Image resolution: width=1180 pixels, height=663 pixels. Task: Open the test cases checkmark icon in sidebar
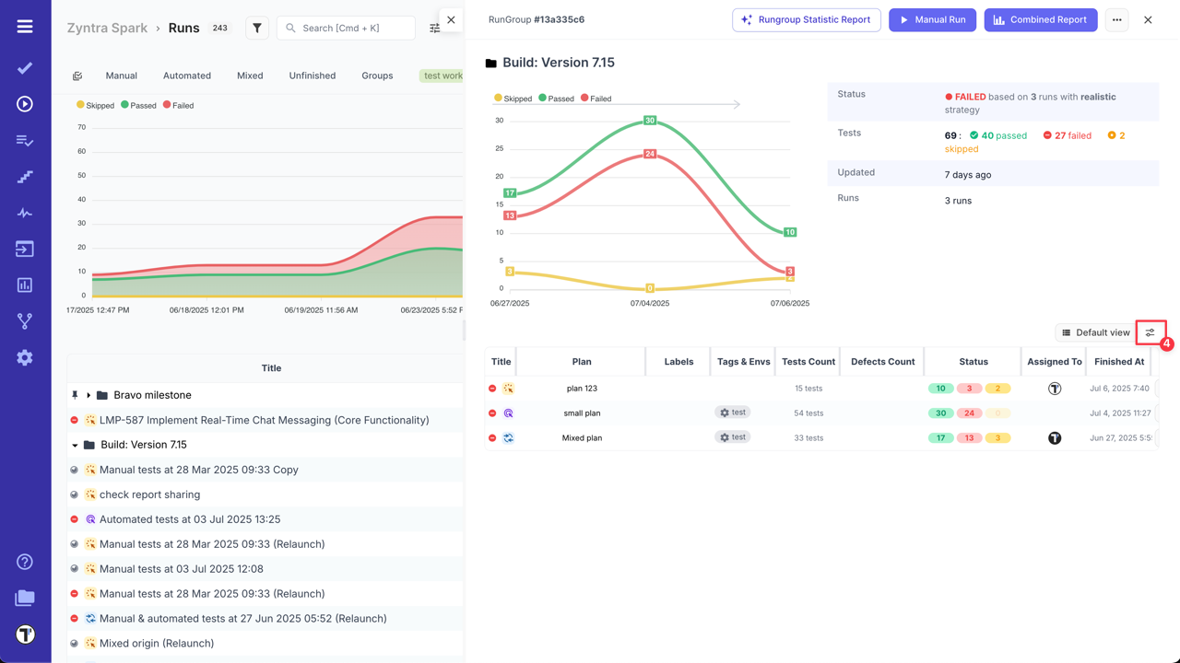coord(24,66)
